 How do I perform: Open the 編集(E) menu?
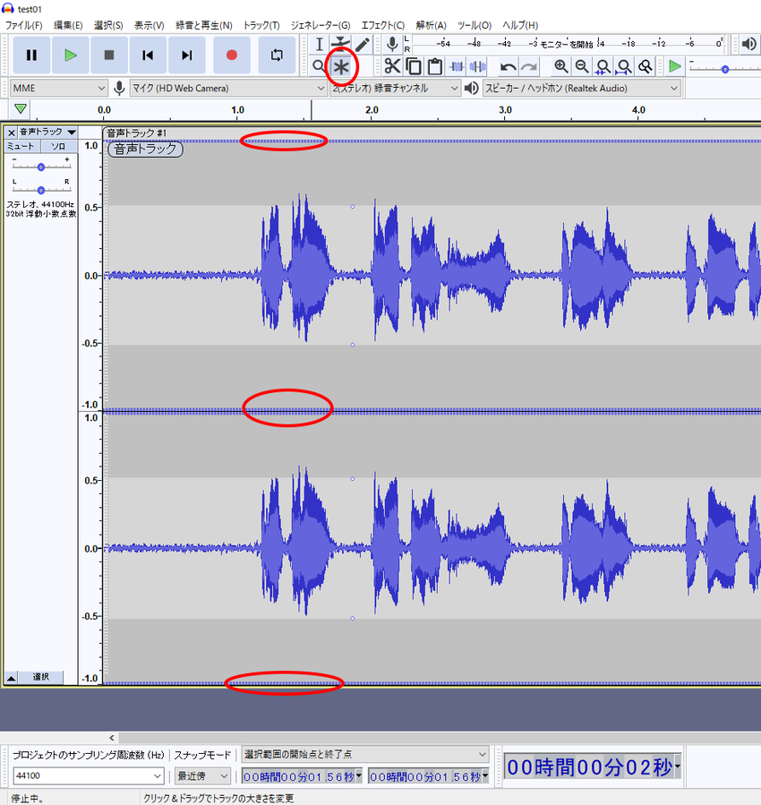point(68,25)
